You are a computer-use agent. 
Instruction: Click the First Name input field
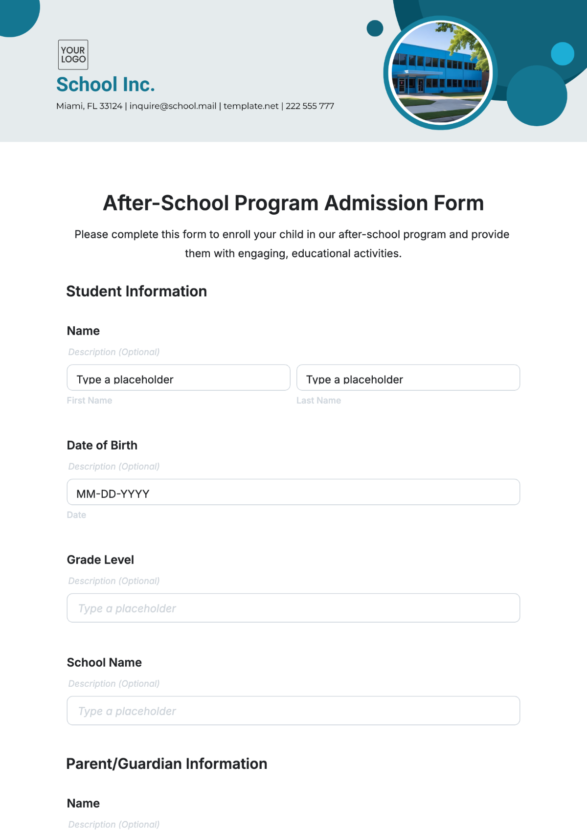(x=179, y=378)
